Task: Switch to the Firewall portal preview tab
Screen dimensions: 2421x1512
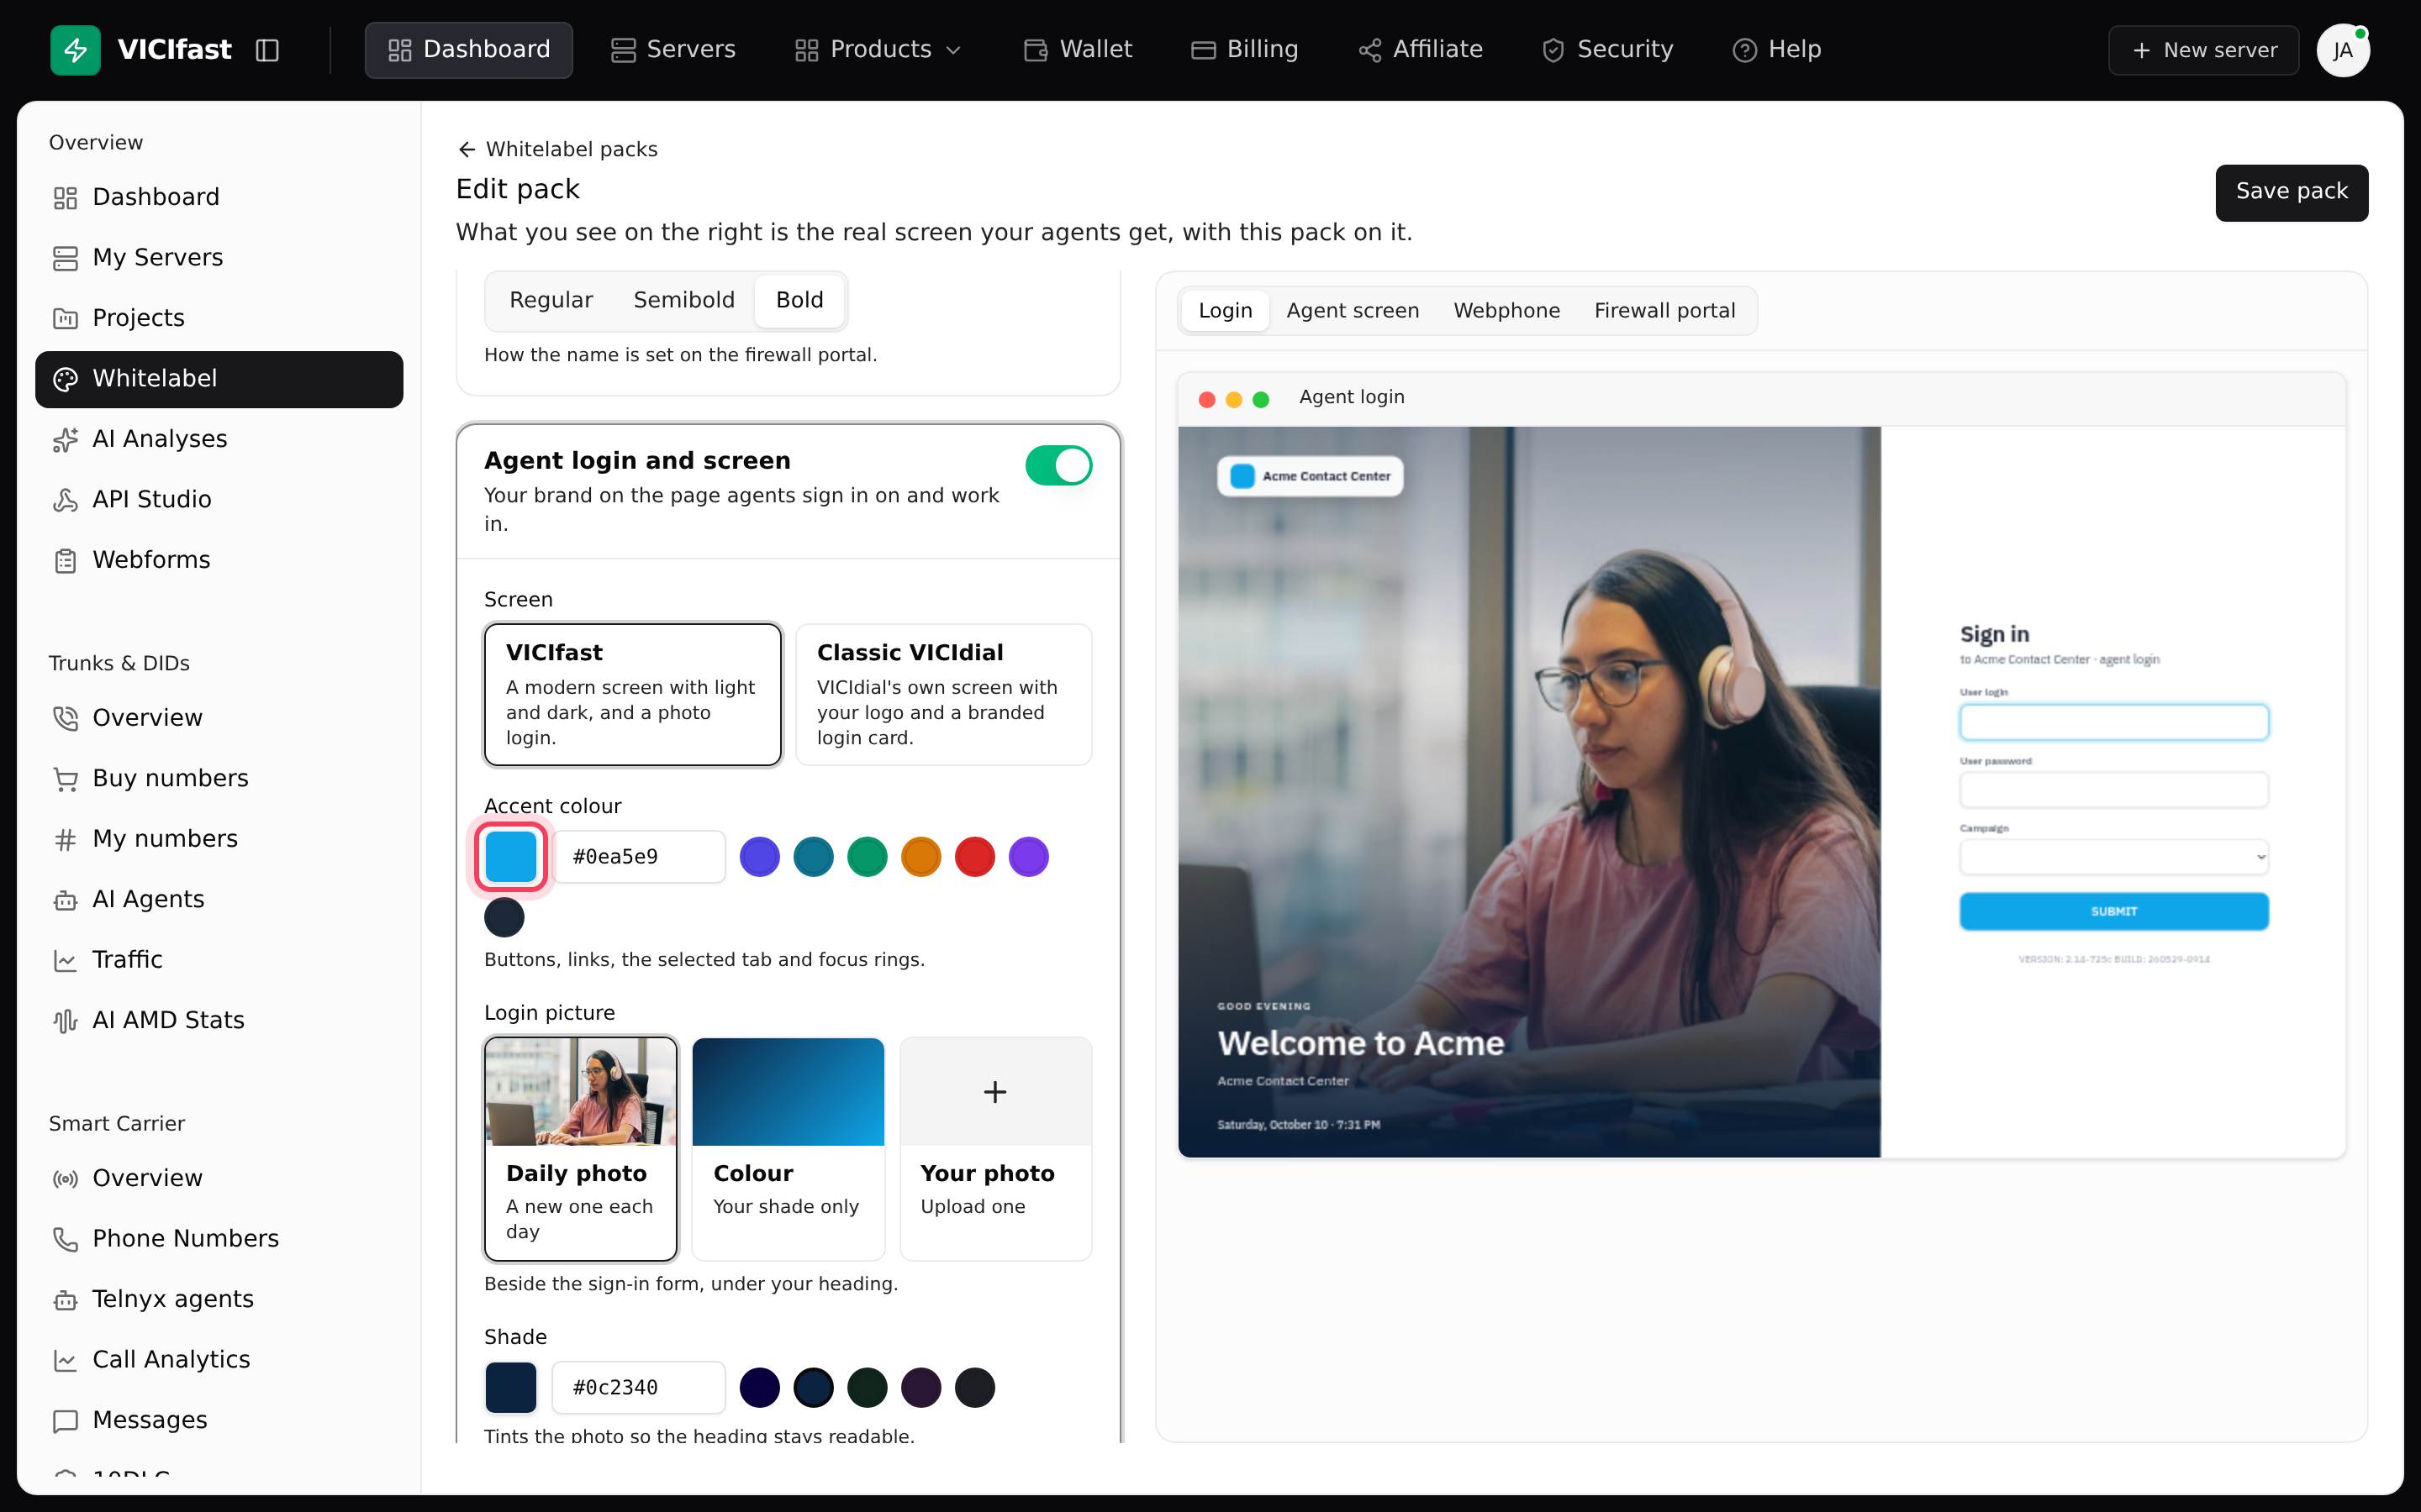Action: (x=1664, y=311)
